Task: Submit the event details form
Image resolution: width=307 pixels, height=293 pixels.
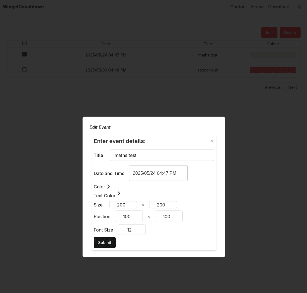Action: [105, 243]
